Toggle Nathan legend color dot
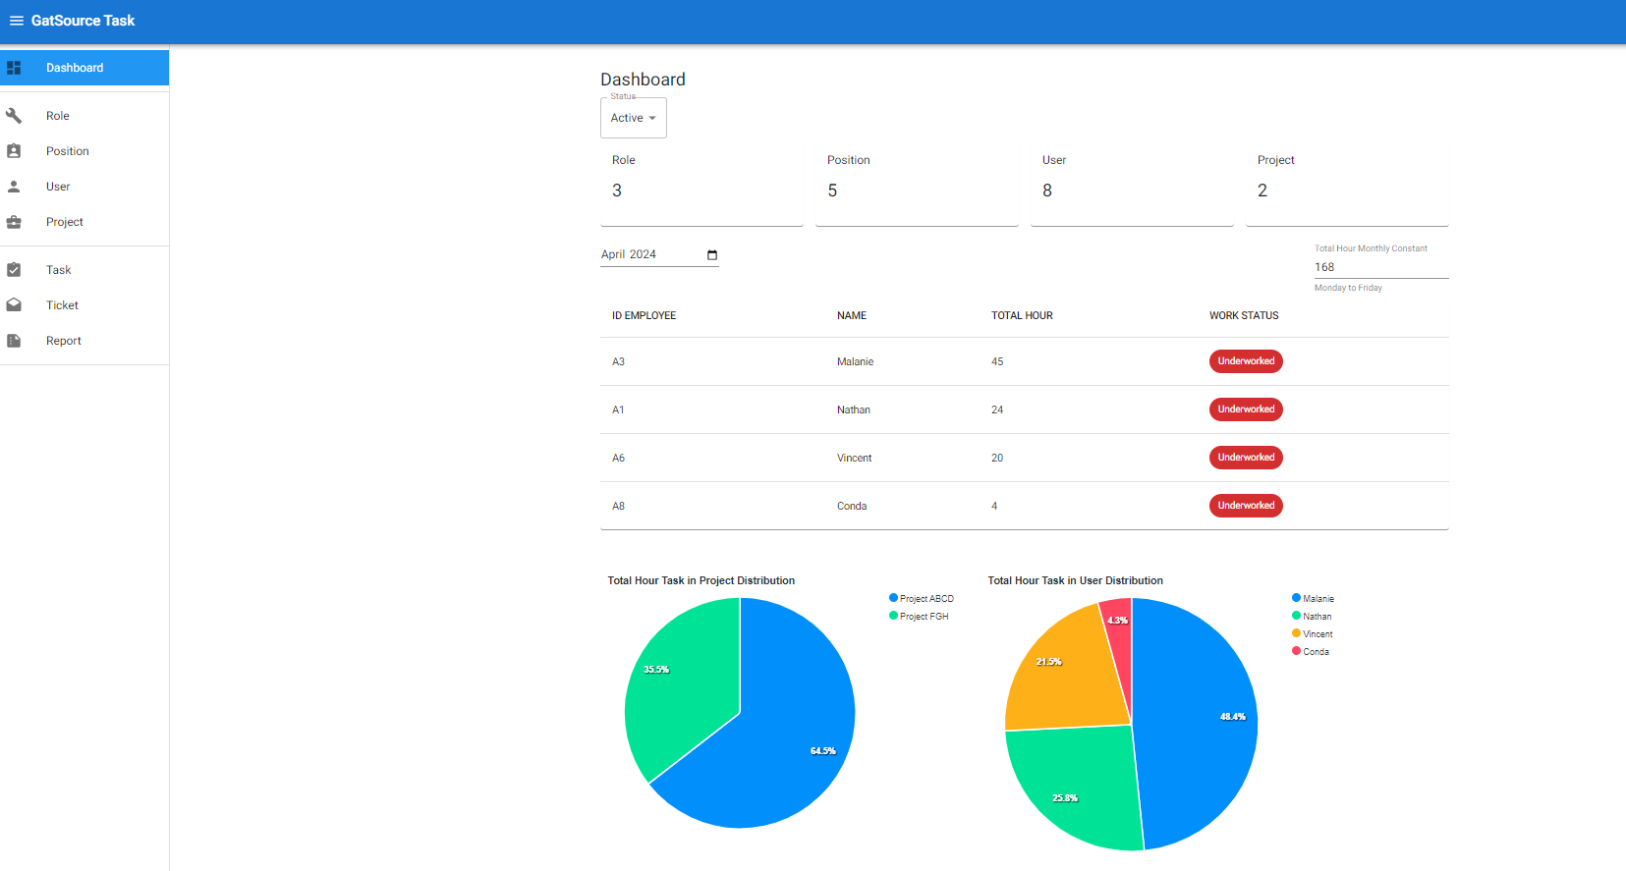This screenshot has width=1626, height=871. pos(1296,616)
